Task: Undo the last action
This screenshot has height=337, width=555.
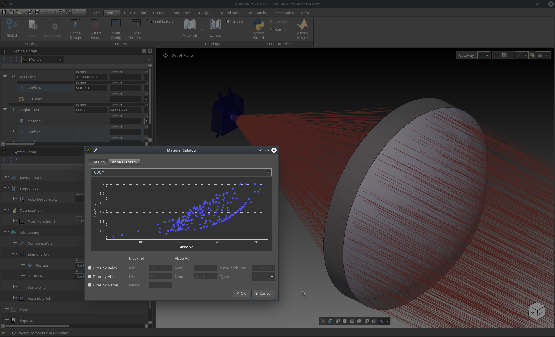Action: [46, 12]
